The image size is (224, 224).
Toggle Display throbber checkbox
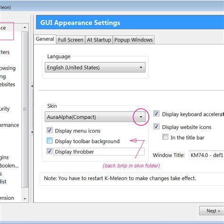[50, 151]
